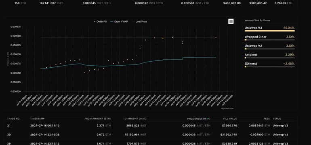
Task: Click the TRADE NO. column header
Action: click(14, 119)
